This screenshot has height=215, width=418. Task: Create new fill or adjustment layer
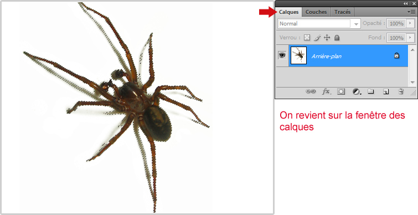[357, 92]
